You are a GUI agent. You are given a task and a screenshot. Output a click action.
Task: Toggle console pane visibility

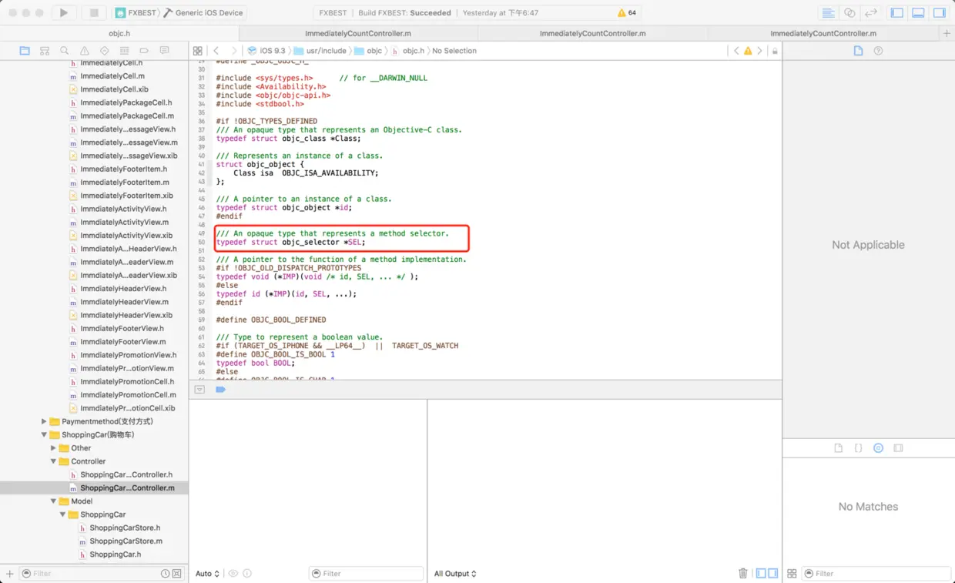point(772,574)
